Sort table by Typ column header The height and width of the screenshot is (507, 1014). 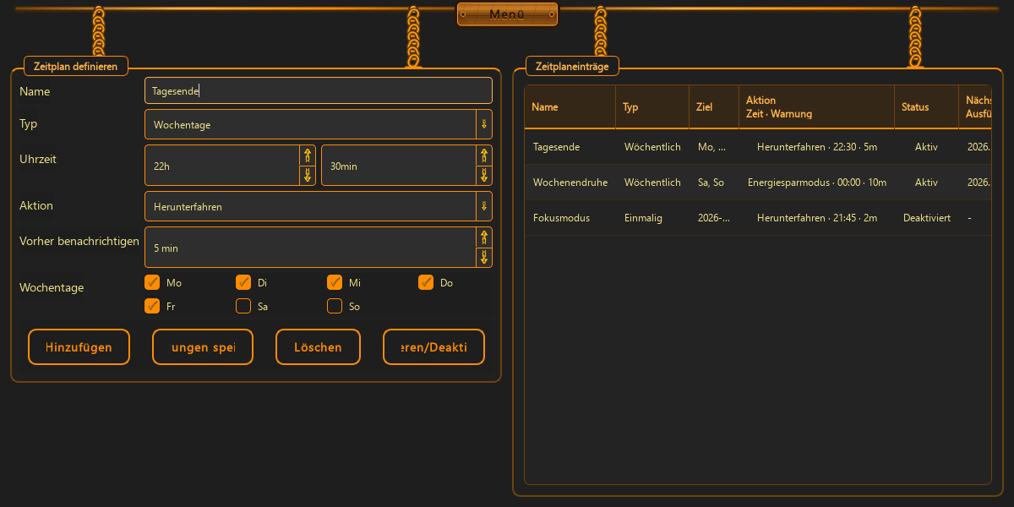(x=652, y=107)
